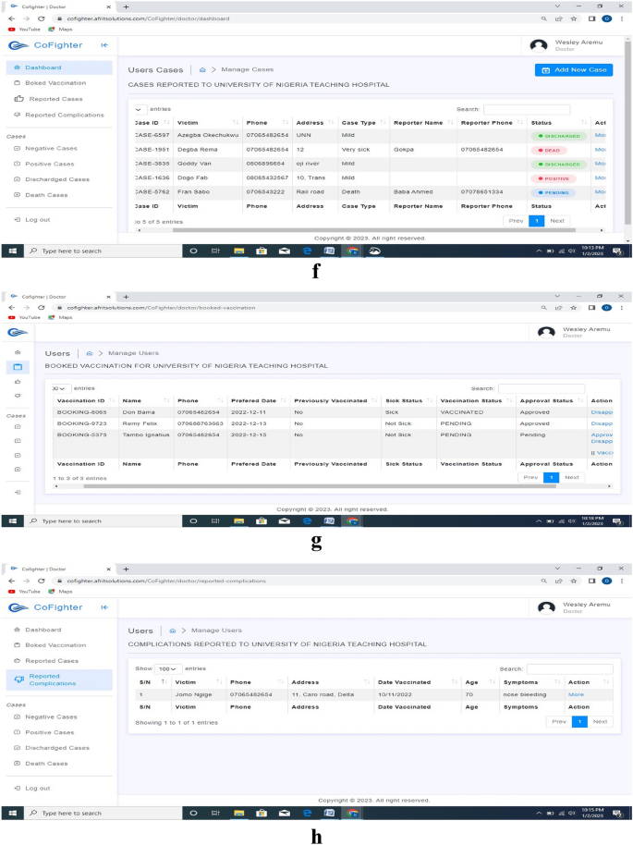Click sort arrows on Case ID column header
The height and width of the screenshot is (845, 633).
click(x=167, y=123)
